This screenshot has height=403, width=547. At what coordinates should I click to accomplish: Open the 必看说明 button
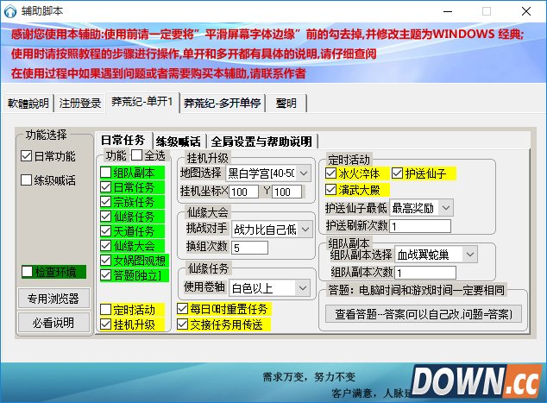[x=53, y=323]
